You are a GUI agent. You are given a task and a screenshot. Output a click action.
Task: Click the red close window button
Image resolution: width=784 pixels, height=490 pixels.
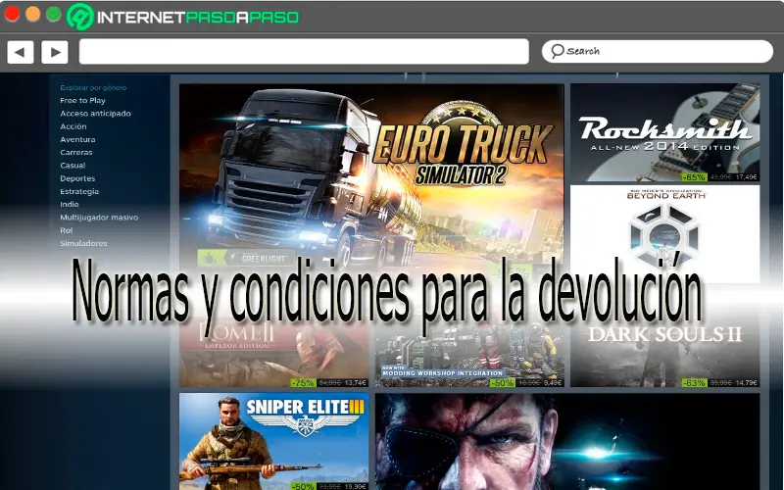pos(12,14)
